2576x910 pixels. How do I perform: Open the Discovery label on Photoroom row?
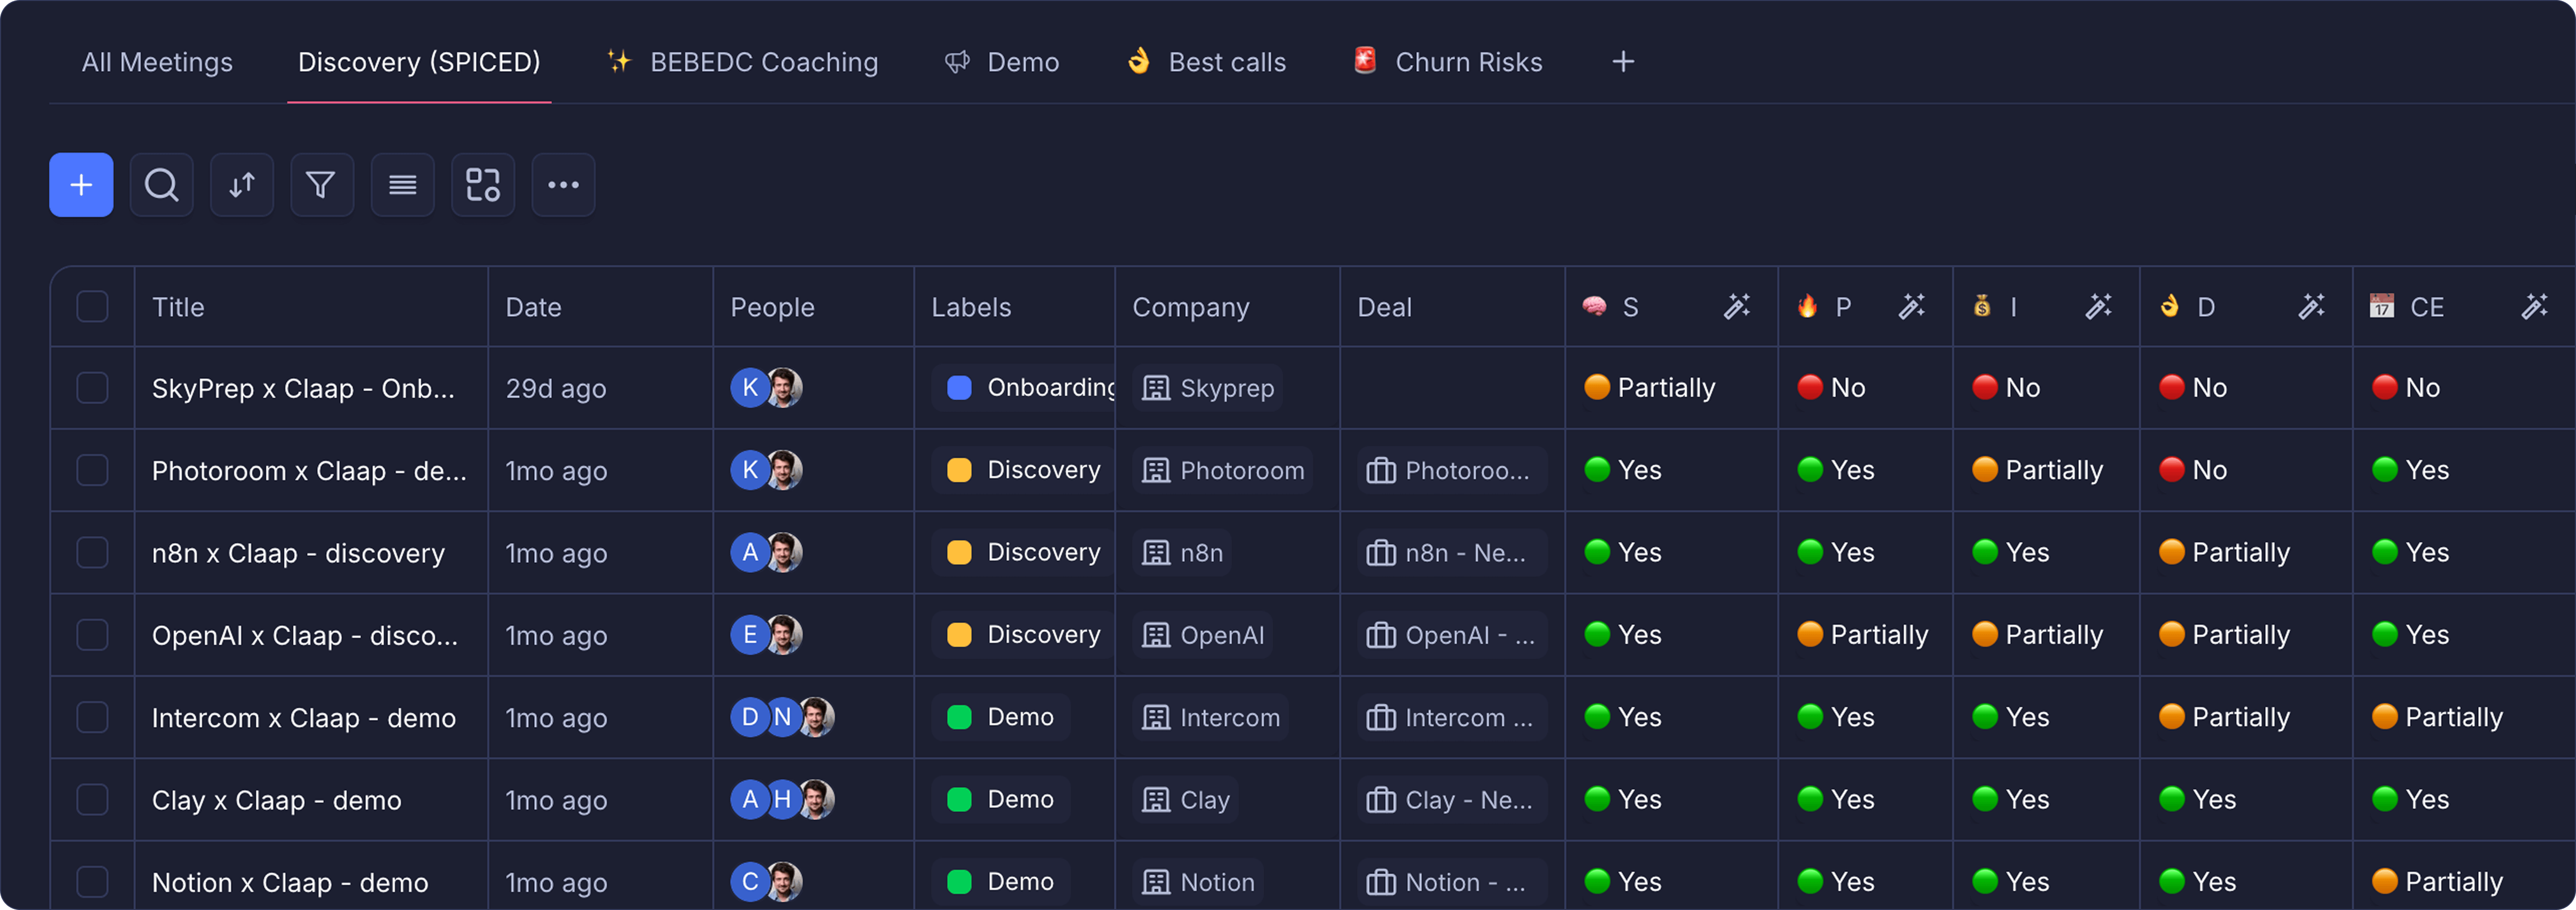click(1023, 470)
